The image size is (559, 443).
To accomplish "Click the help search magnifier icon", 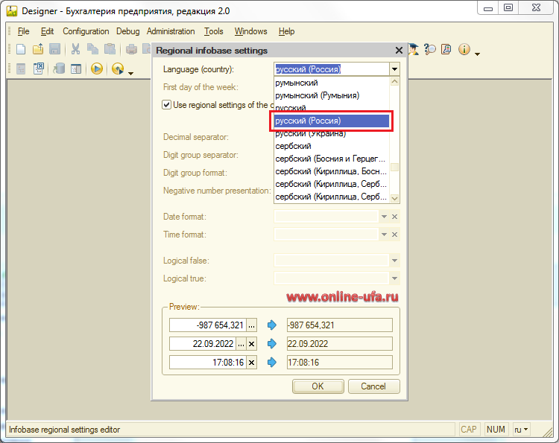I will (430, 49).
